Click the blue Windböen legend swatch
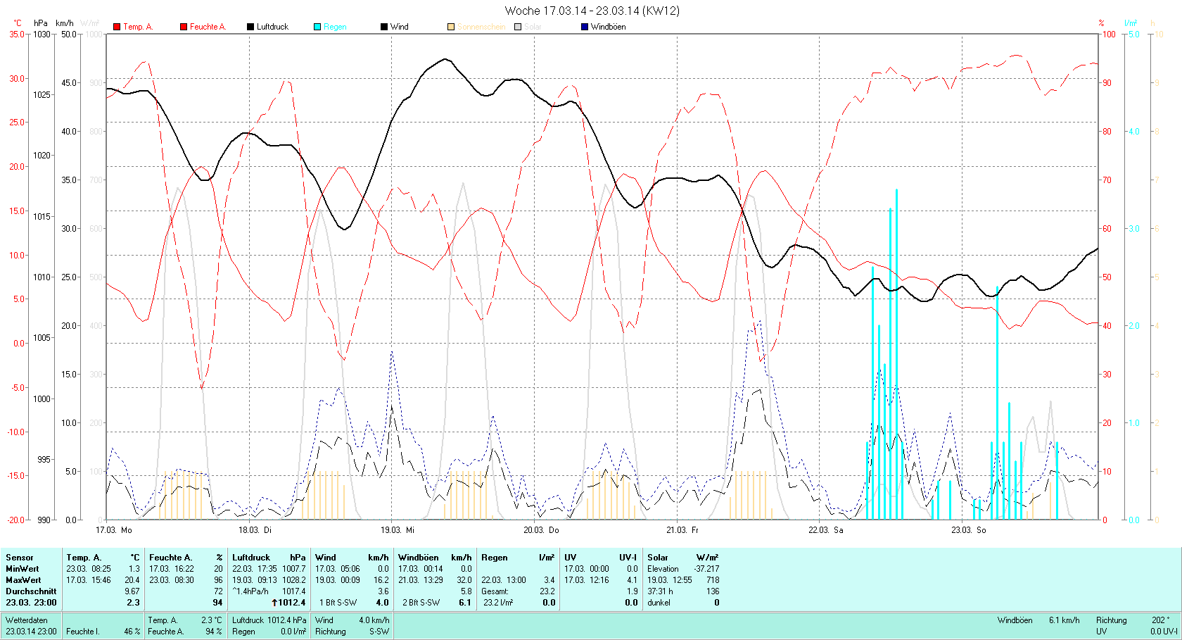This screenshot has height=640, width=1182. (x=585, y=27)
